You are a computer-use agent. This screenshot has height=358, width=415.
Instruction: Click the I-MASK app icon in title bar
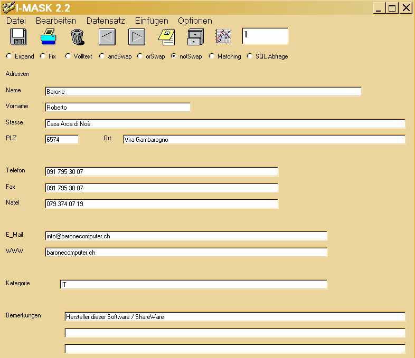pos(8,7)
